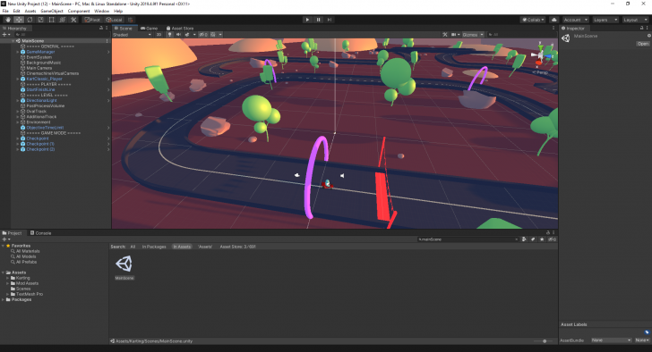Open the Shaded draw mode dropdown

click(133, 35)
